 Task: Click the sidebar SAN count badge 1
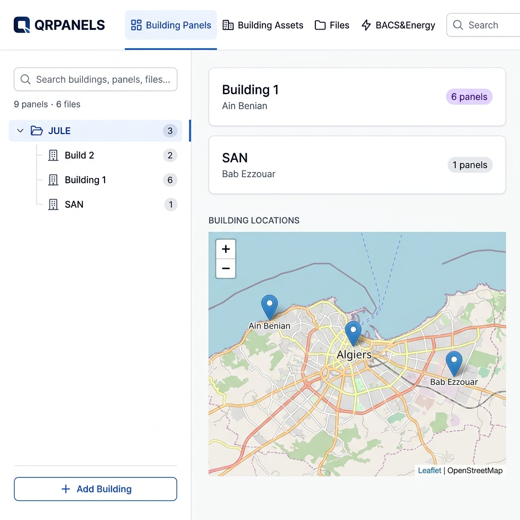click(x=171, y=204)
